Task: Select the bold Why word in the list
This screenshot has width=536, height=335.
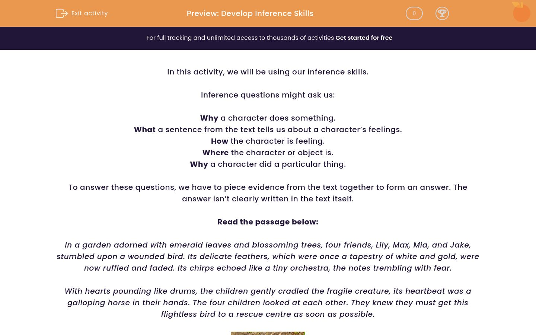Action: tap(209, 118)
